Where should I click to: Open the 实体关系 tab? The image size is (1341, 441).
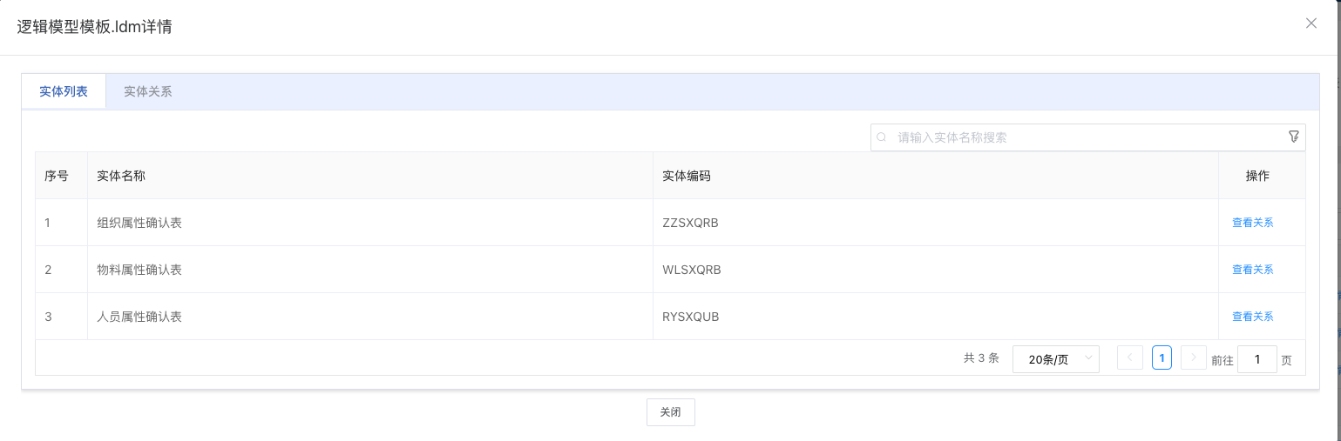(x=147, y=91)
